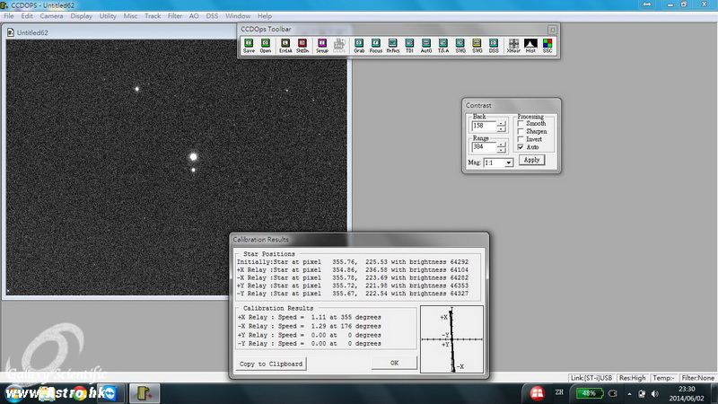This screenshot has height=404, width=718.
Task: Click the AutG autoguide icon
Action: click(x=426, y=45)
